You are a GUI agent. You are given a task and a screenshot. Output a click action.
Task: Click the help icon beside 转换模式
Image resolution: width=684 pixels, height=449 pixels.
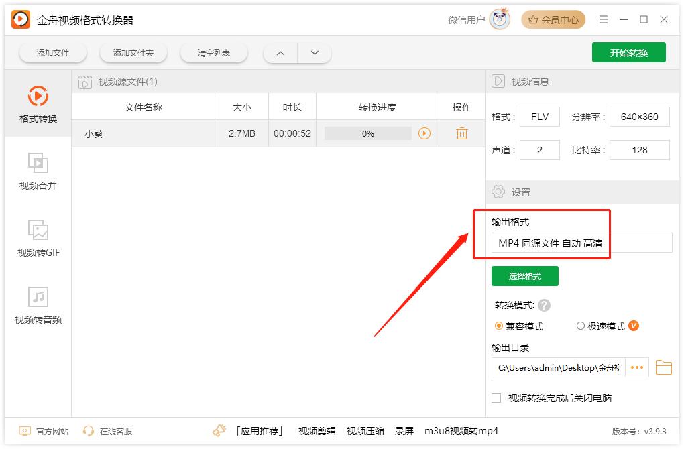click(546, 305)
